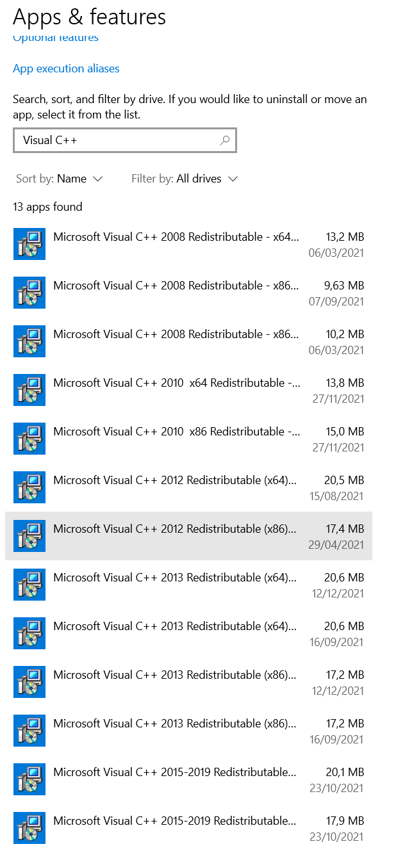Click the Visual C++ 2010 x64 Redistributable icon
This screenshot has width=396, height=867.
pyautogui.click(x=29, y=390)
